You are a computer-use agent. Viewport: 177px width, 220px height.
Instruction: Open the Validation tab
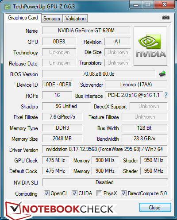tap(75, 19)
